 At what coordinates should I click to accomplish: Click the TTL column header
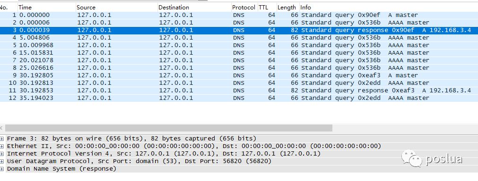click(267, 7)
